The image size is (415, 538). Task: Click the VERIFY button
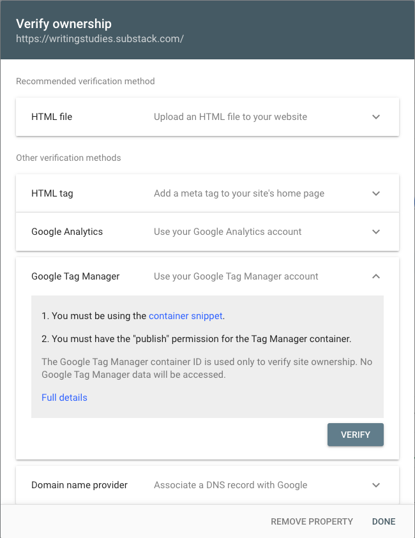[x=355, y=435]
